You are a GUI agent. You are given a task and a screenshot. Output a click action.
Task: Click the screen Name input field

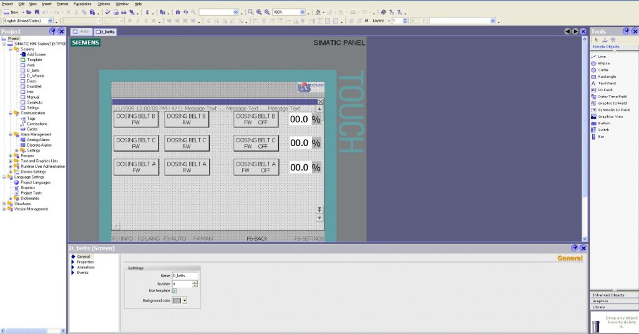tap(185, 275)
